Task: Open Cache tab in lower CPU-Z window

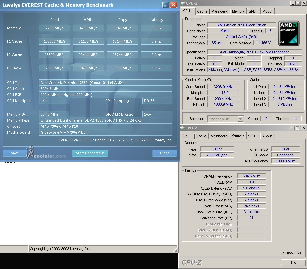Action: pos(202,136)
